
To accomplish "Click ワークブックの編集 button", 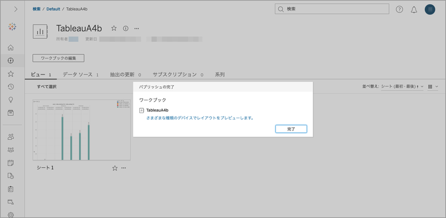I will [59, 58].
